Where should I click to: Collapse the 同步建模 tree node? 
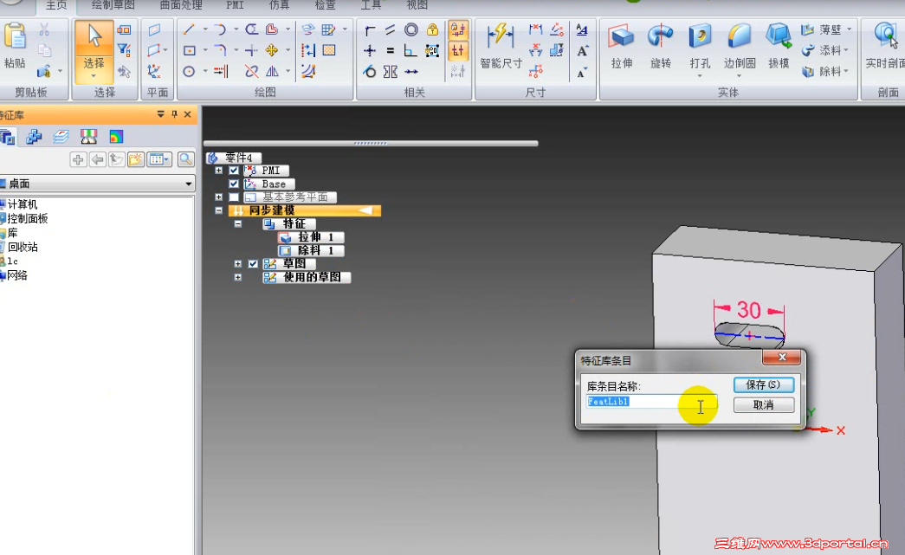click(219, 210)
